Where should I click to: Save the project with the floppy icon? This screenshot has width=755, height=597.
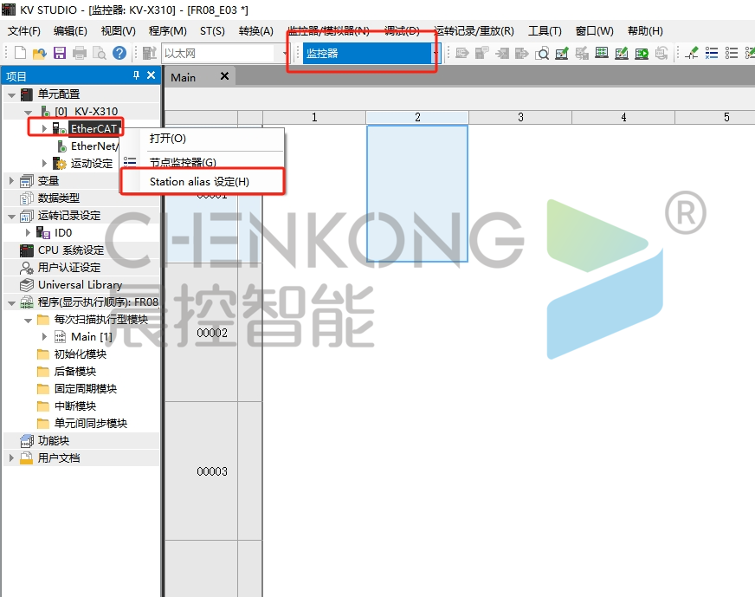click(59, 53)
